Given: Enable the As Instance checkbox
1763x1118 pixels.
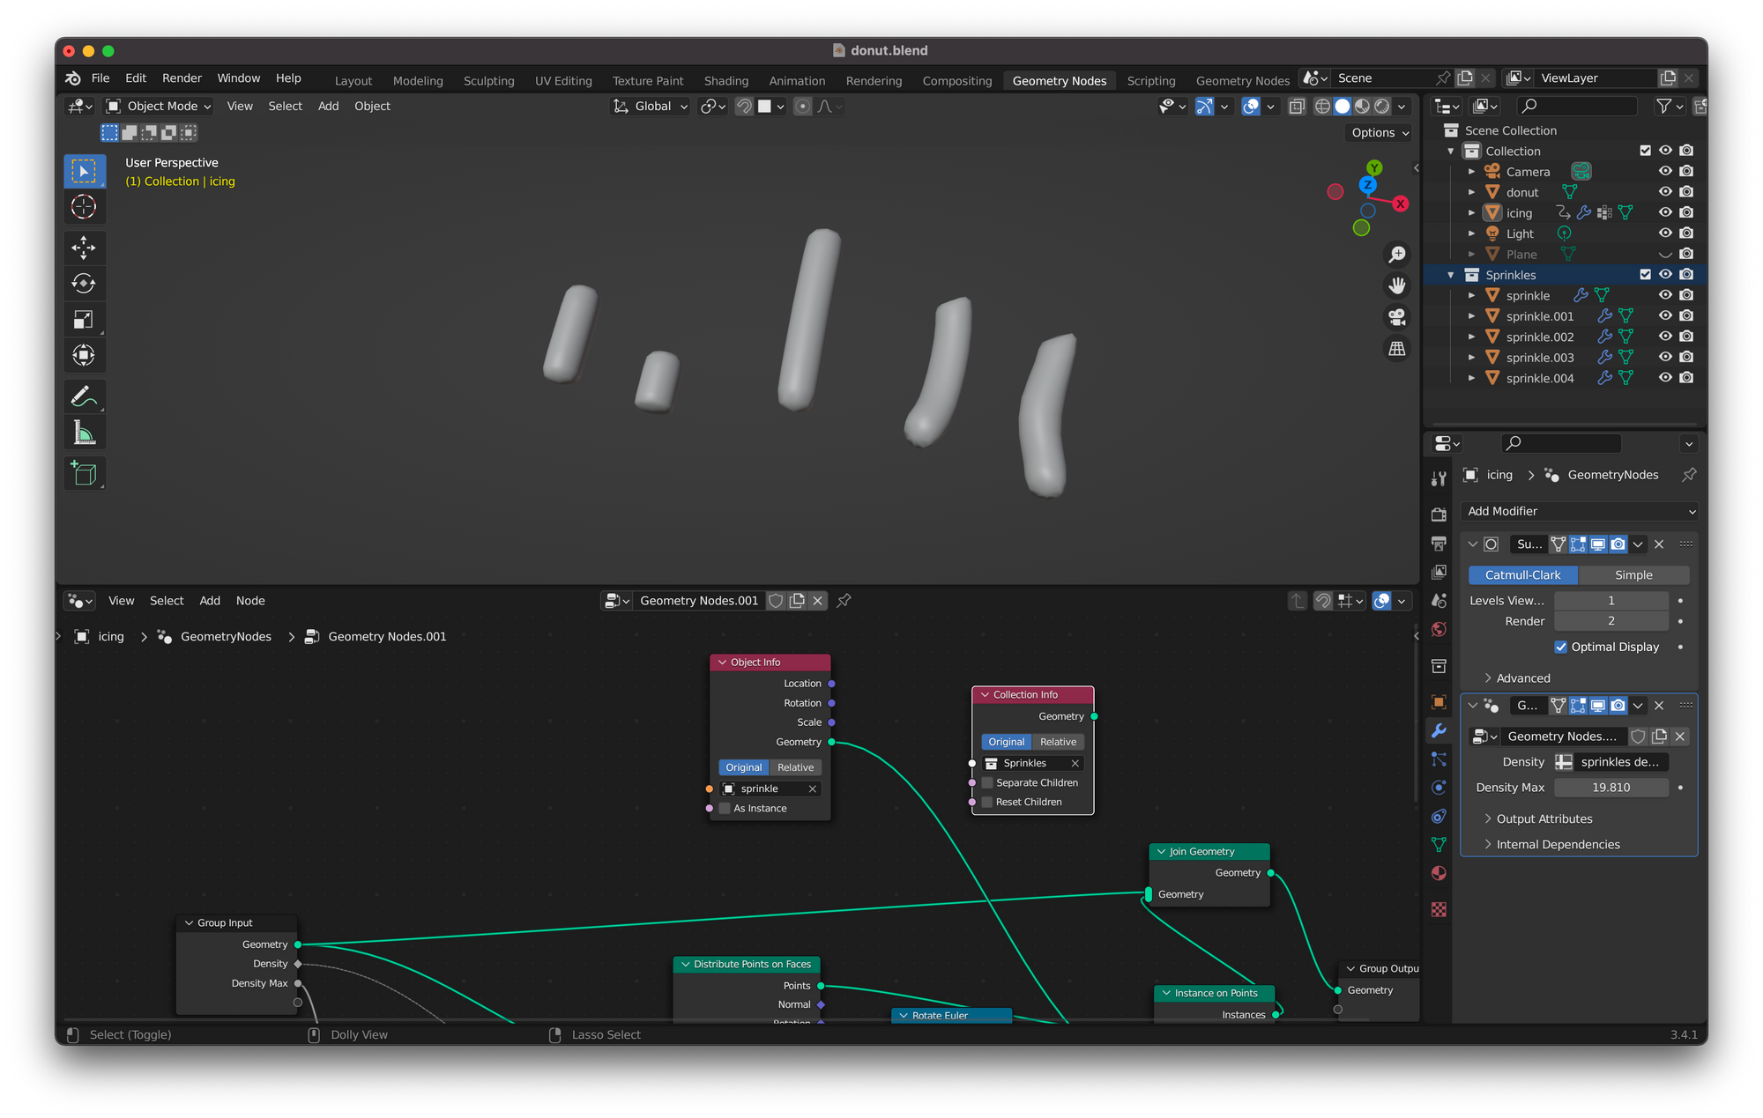Looking at the screenshot, I should (x=725, y=809).
